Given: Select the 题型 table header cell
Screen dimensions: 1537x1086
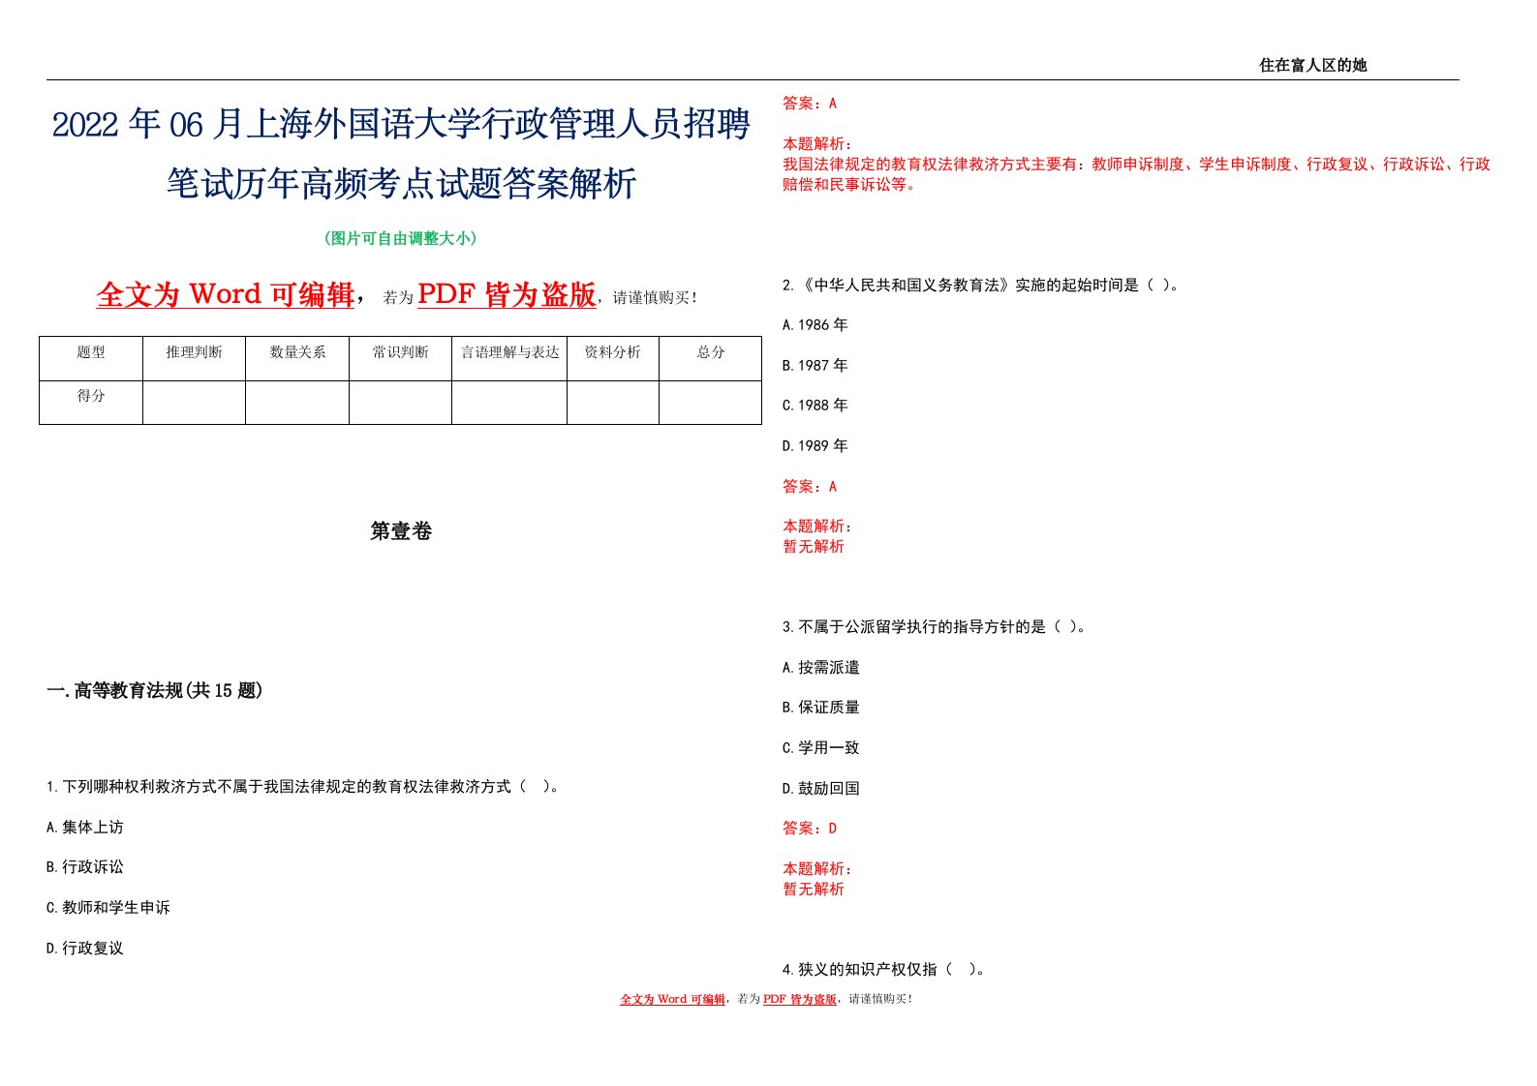Looking at the screenshot, I should [x=91, y=358].
